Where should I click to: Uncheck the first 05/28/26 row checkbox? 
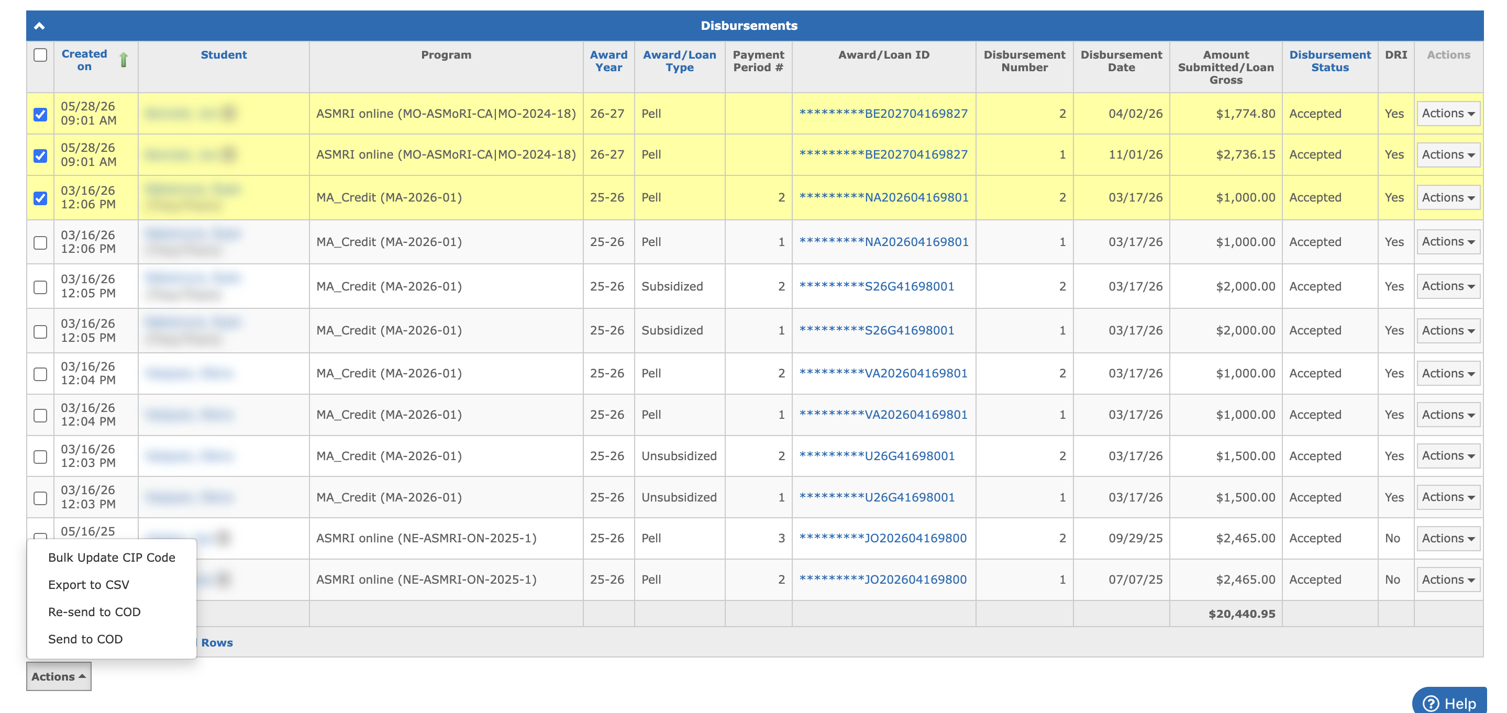(40, 114)
